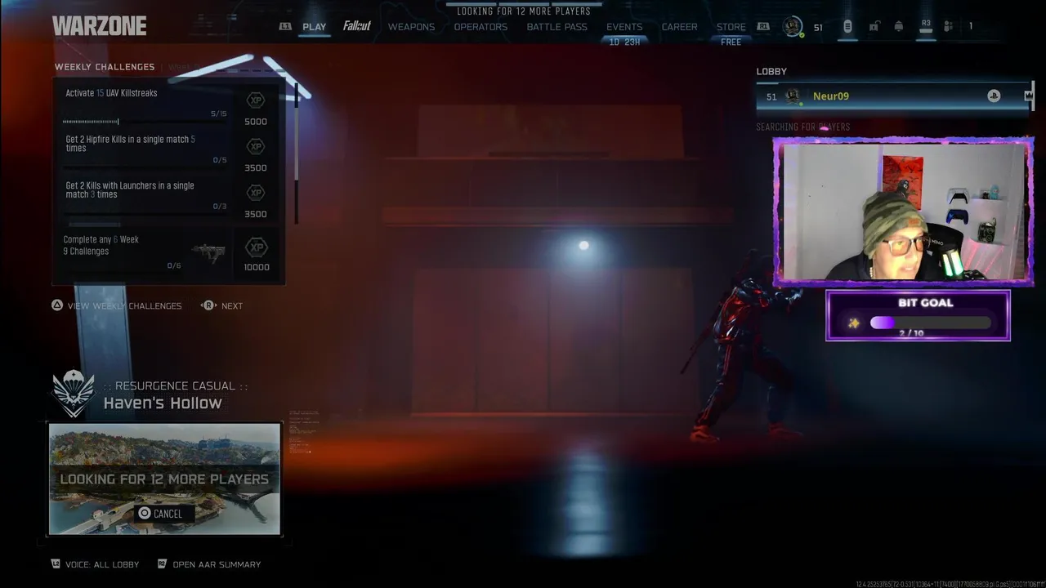Click the 'LOBBY' heading
Screen dimensions: 1046x588
tap(771, 72)
